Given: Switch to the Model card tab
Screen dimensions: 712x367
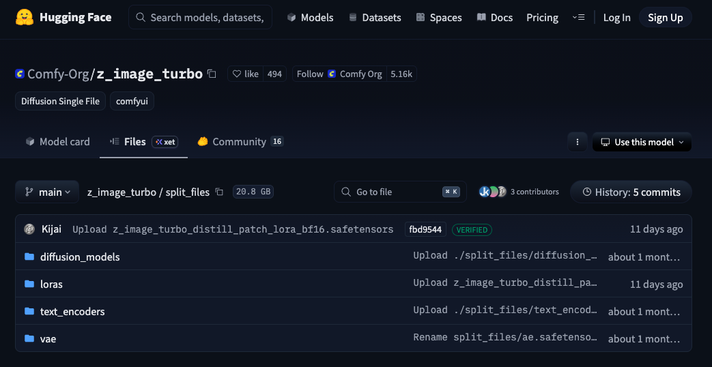Looking at the screenshot, I should click(x=58, y=142).
